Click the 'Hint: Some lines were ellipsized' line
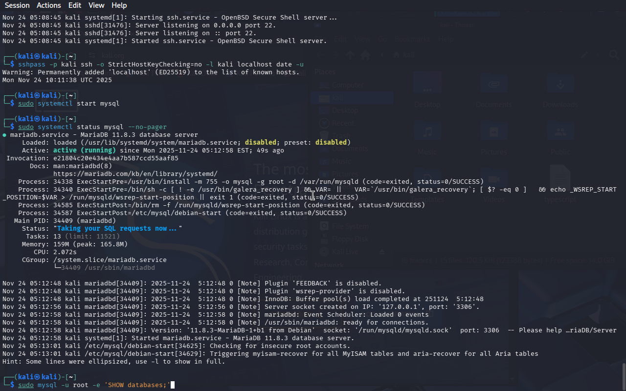Screen dimensions: 626x391 tap(113, 362)
